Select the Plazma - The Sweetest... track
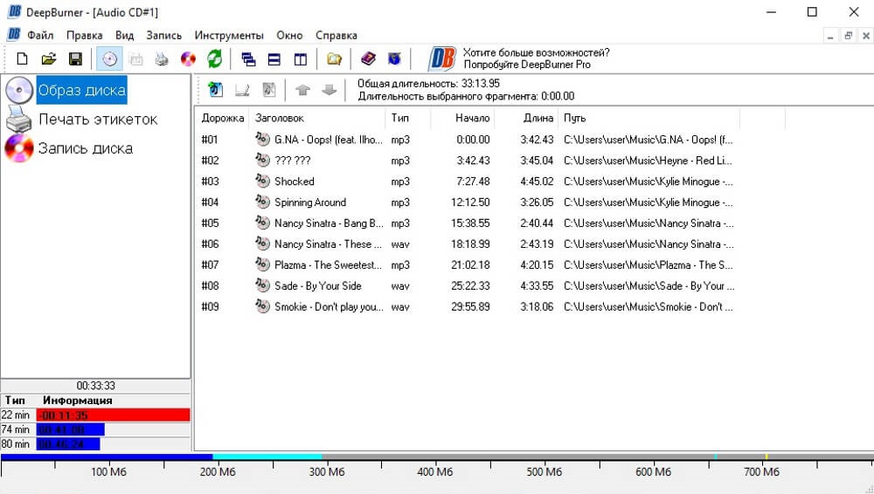This screenshot has height=494, width=874. [467, 264]
